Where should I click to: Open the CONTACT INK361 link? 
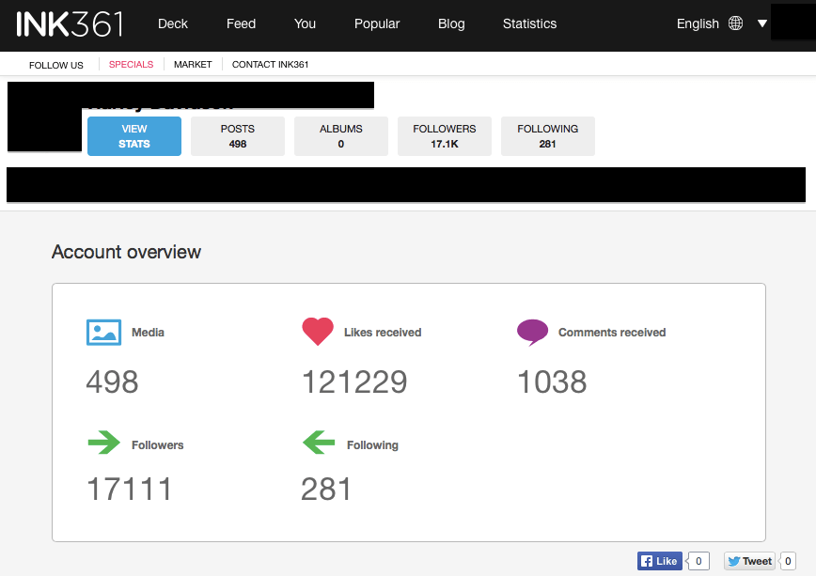[x=272, y=64]
